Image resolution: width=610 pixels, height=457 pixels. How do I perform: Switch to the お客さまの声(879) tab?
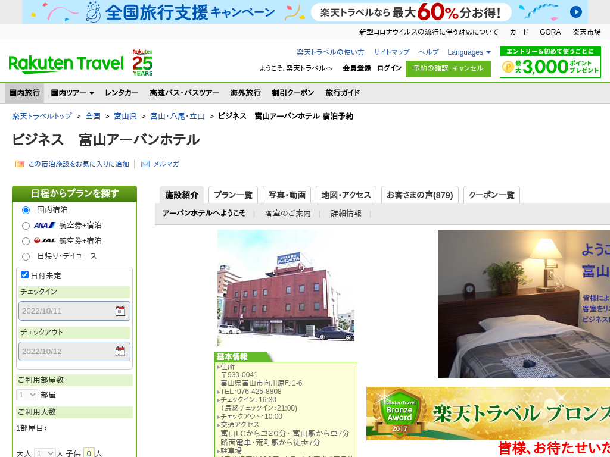coord(420,195)
